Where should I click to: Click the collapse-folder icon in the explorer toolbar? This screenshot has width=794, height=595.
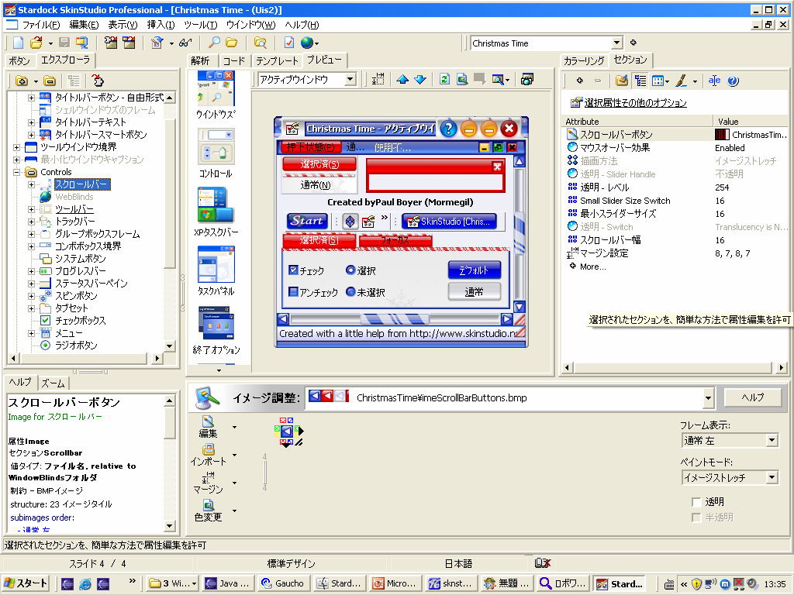50,81
